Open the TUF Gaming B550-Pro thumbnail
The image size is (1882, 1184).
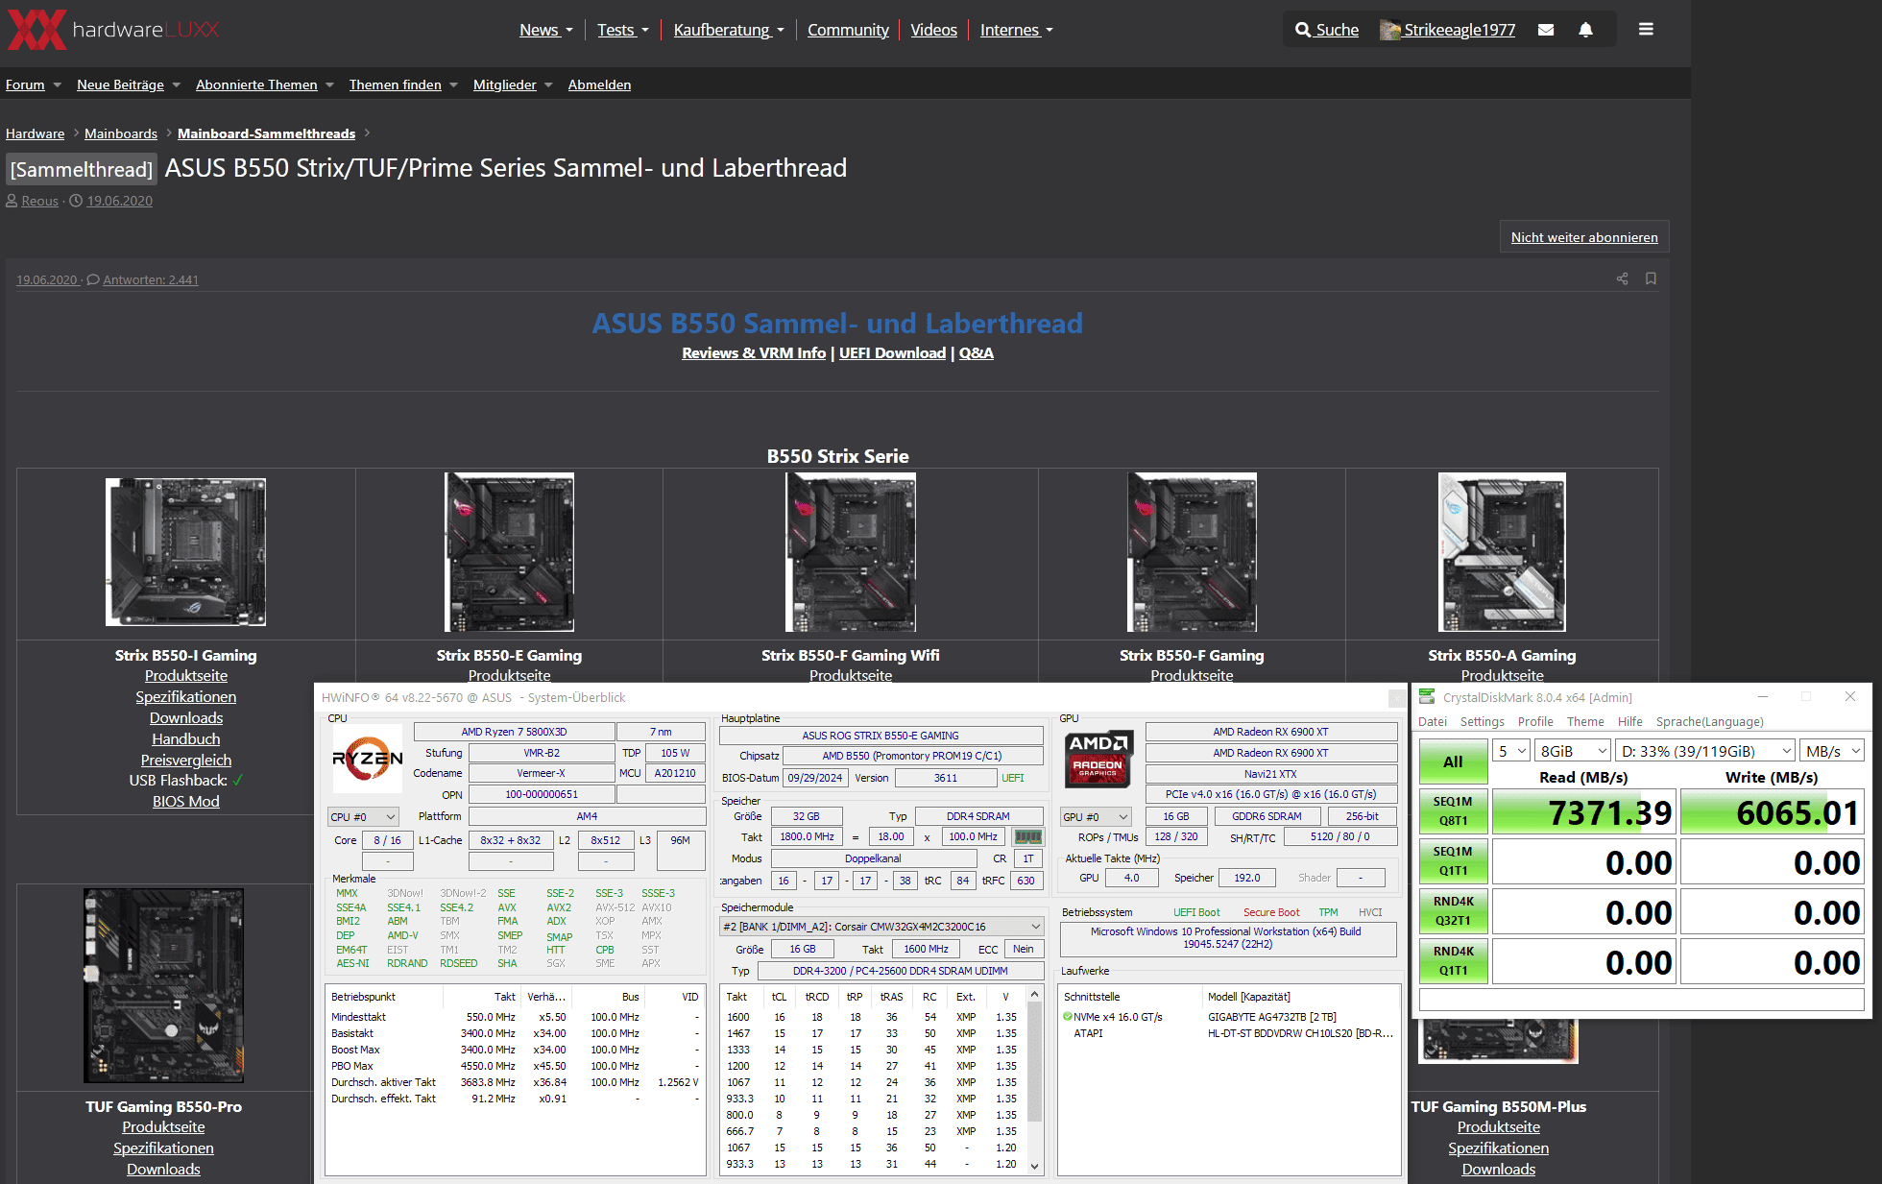pos(163,985)
